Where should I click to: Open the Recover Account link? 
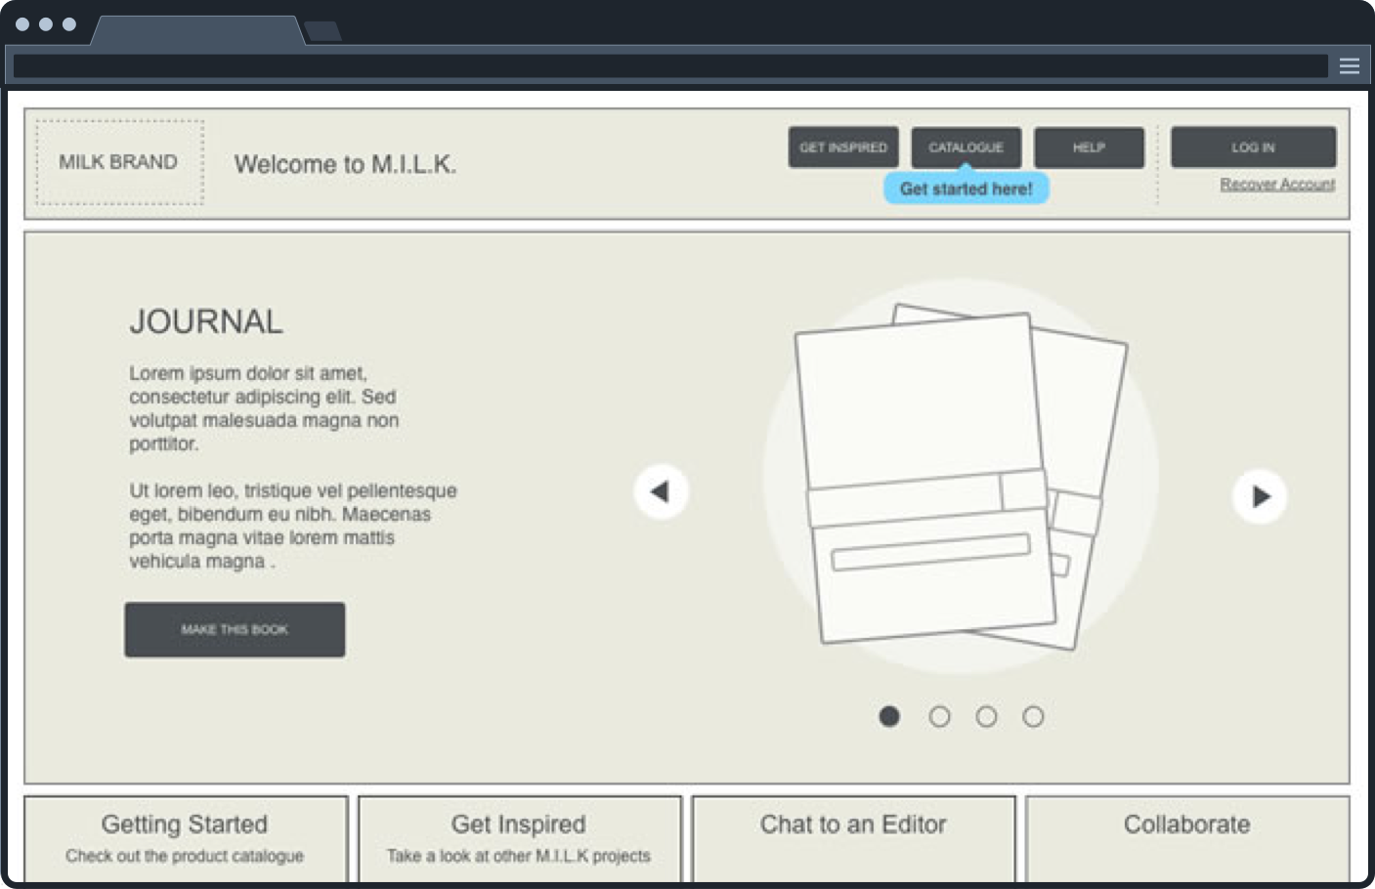(1278, 184)
